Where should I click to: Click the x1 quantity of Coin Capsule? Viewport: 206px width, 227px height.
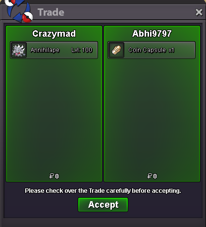171,50
